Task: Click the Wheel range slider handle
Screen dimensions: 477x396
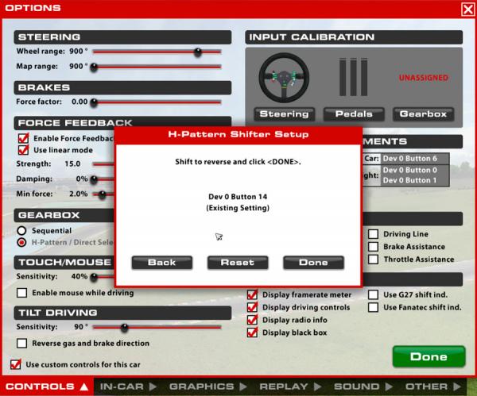Action: (x=197, y=52)
